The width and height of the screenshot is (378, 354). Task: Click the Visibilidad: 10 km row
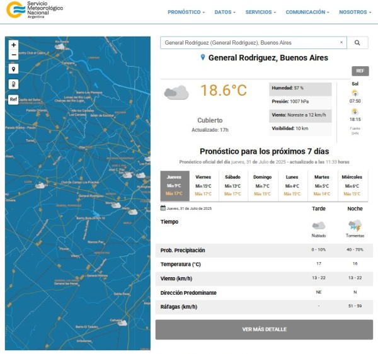coord(301,128)
